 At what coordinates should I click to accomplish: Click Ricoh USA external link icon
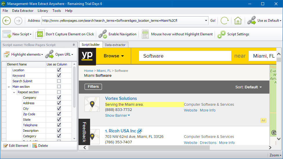click(x=140, y=131)
